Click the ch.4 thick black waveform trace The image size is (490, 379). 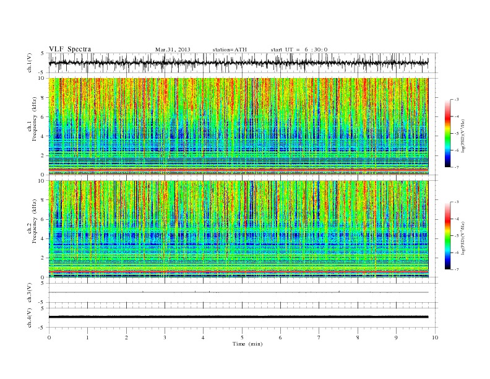point(238,317)
